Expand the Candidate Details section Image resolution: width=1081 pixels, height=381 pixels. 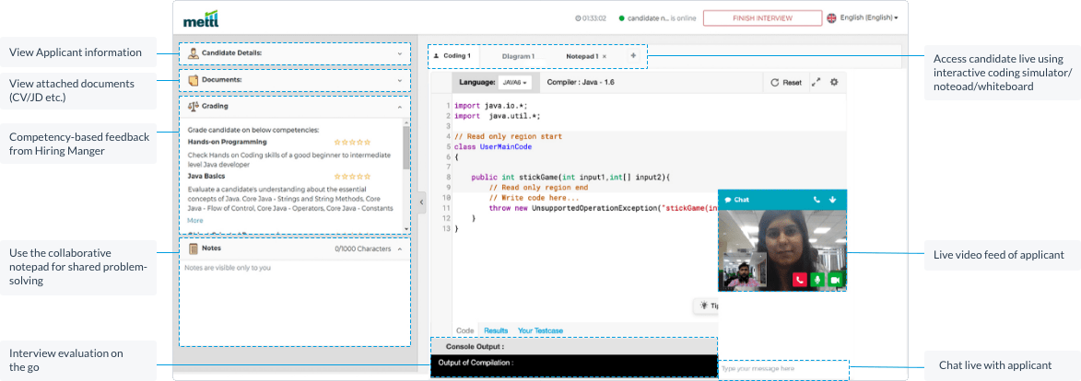pyautogui.click(x=399, y=53)
